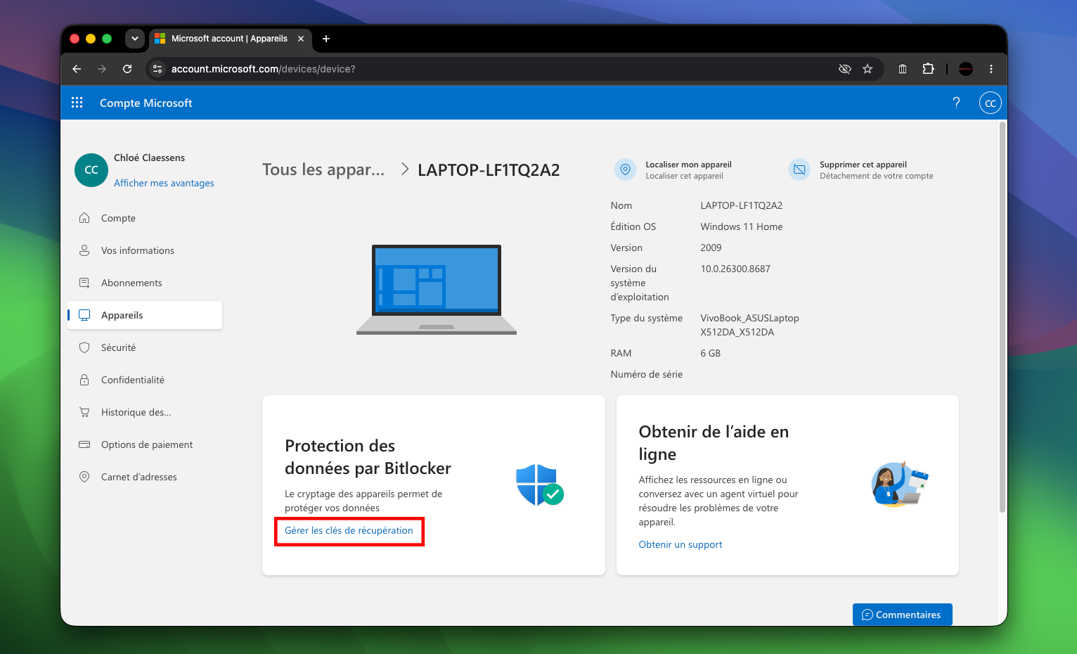Viewport: 1077px width, 654px height.
Task: Click the Édition OS label
Action: click(633, 226)
